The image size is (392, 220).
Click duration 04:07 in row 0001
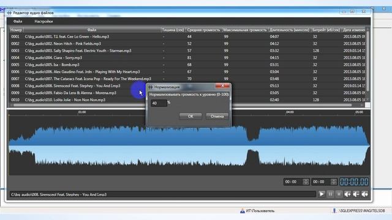pyautogui.click(x=274, y=37)
